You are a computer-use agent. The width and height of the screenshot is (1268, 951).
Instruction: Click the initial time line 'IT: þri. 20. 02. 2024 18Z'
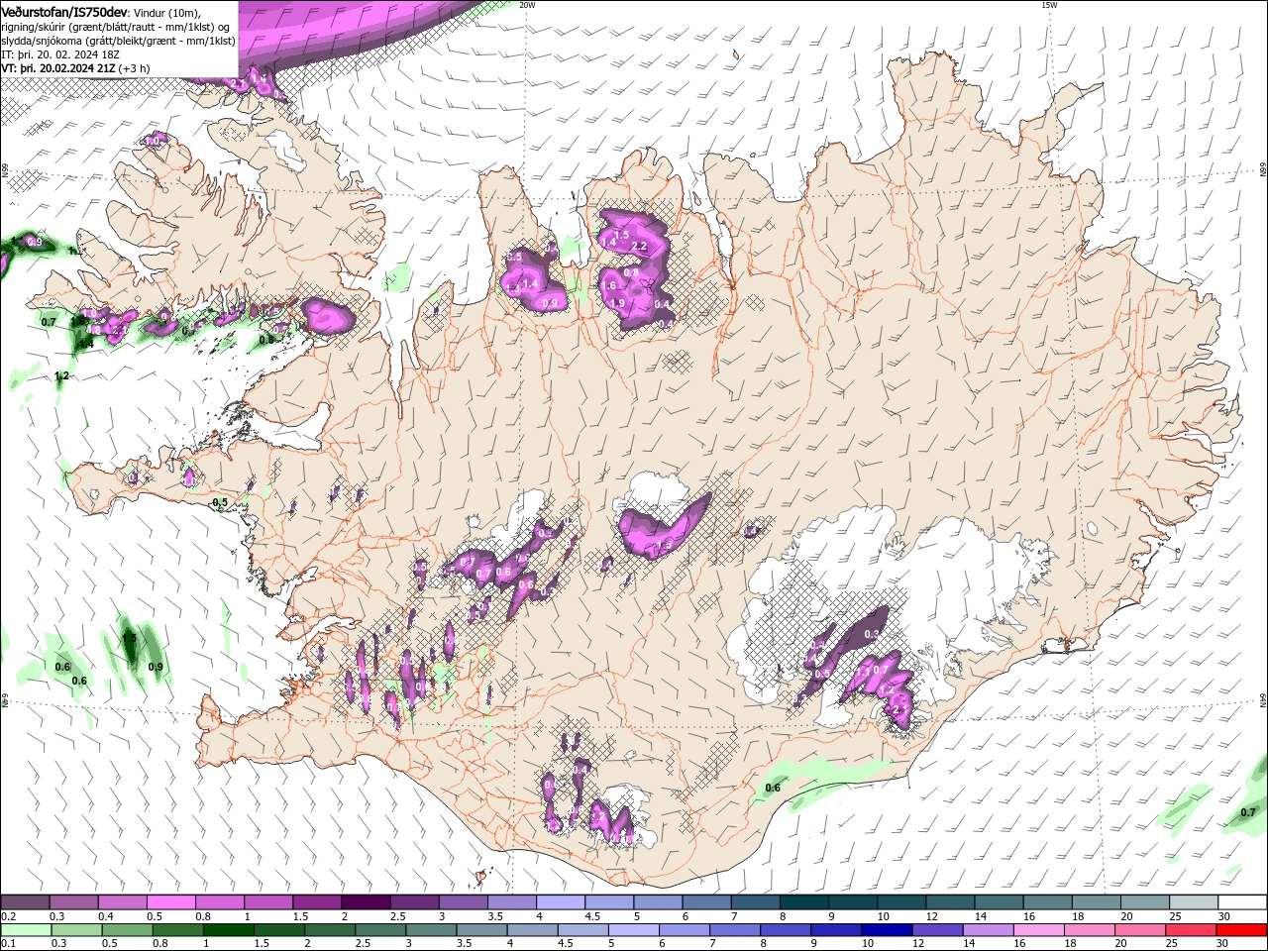61,53
